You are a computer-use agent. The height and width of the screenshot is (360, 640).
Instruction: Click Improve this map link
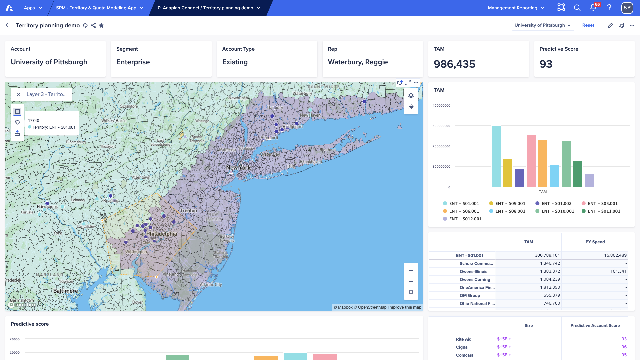(404, 307)
